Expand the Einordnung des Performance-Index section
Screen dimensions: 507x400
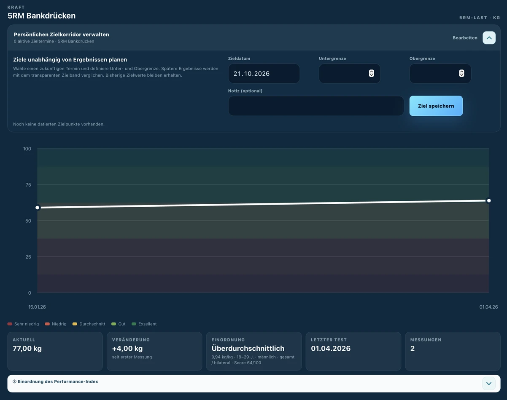coord(489,384)
